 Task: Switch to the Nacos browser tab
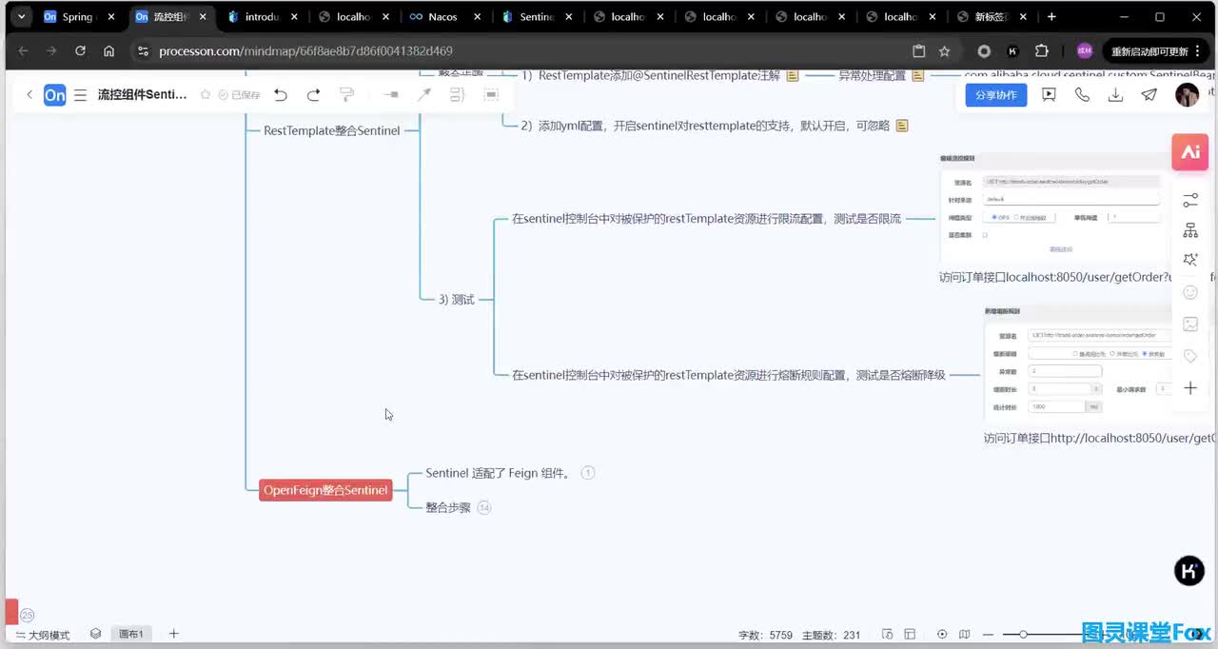[x=444, y=17]
